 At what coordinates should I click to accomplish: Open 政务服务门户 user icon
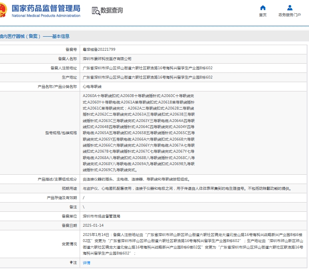point(290,8)
